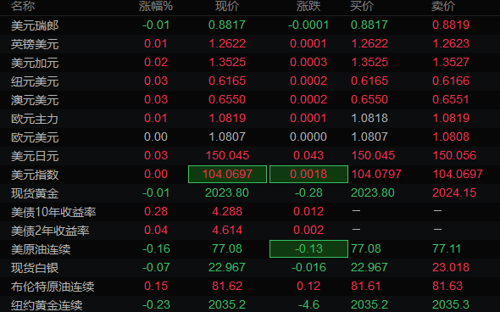Click highlighted -0.13 change of 美原油连续
Viewport: 500px width, 312px height.
click(308, 248)
